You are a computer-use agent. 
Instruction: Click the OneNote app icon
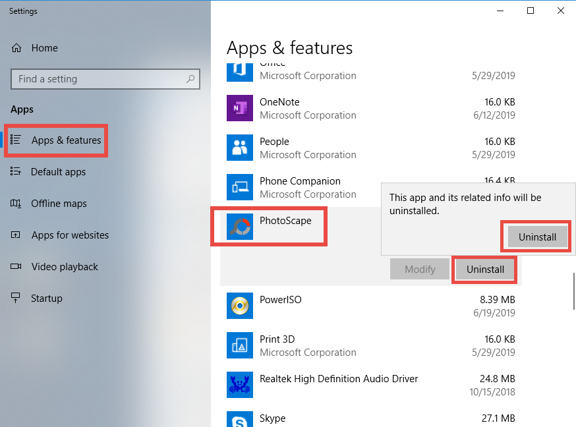(240, 108)
